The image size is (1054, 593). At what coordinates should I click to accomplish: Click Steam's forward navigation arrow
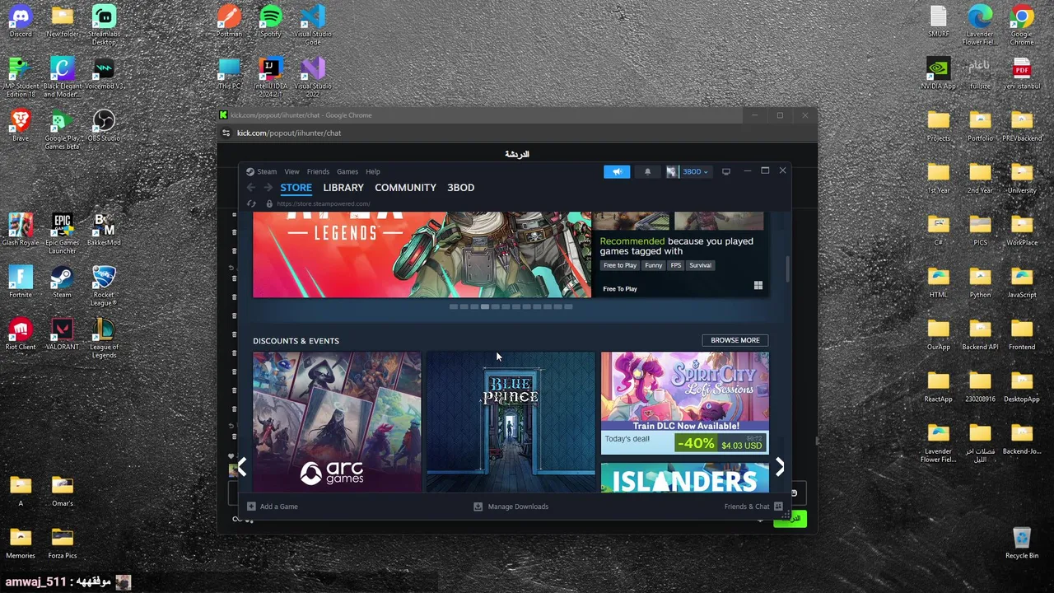[268, 188]
